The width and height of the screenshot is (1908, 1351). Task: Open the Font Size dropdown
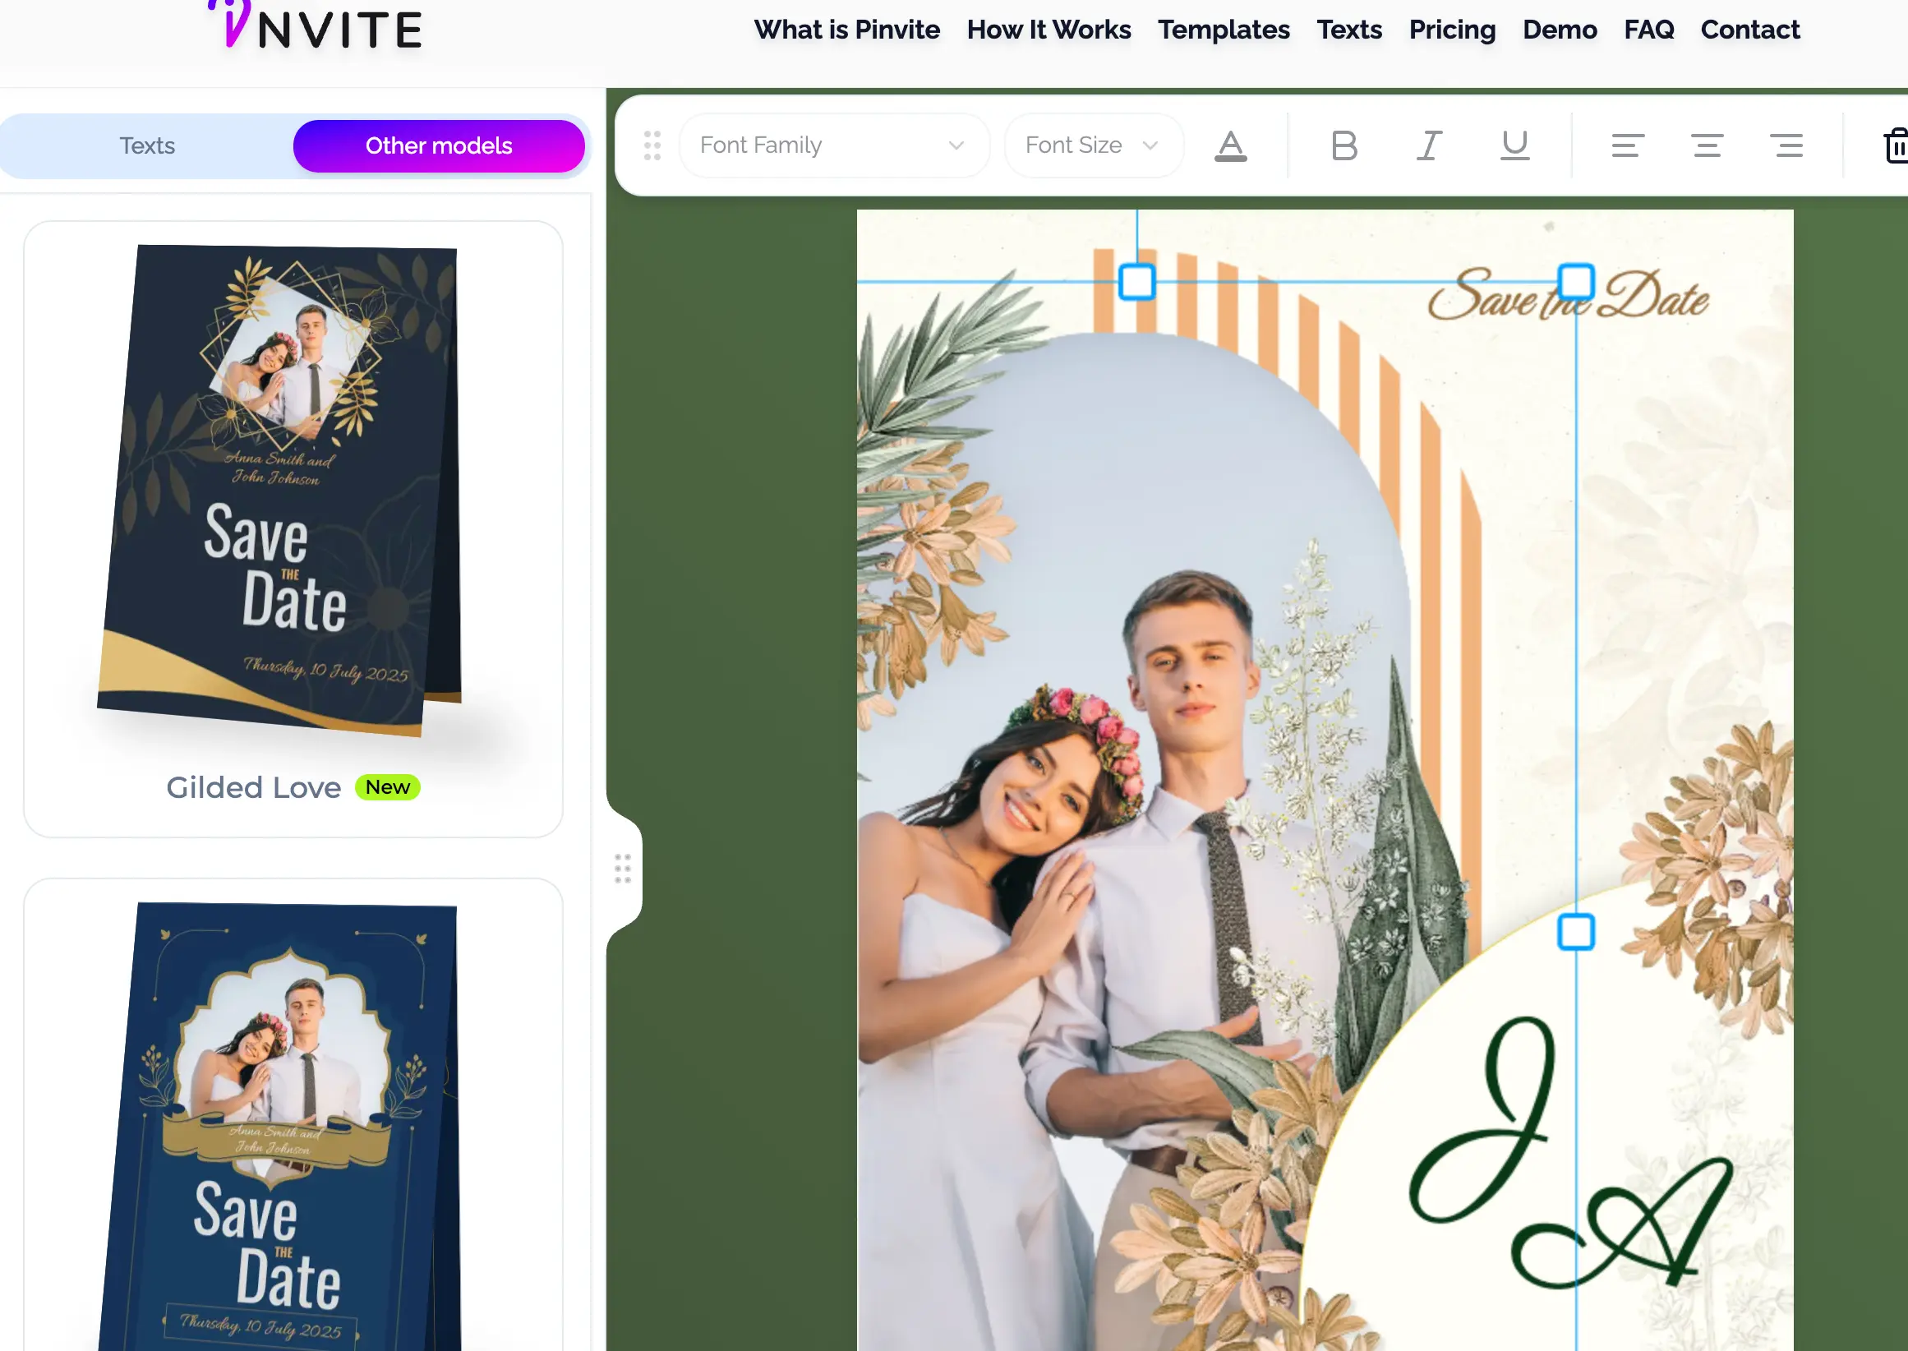(1093, 145)
